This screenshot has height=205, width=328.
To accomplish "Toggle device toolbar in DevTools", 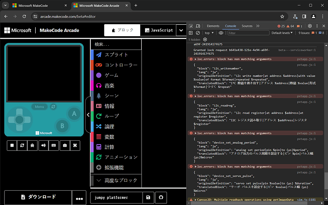I will coord(199,26).
